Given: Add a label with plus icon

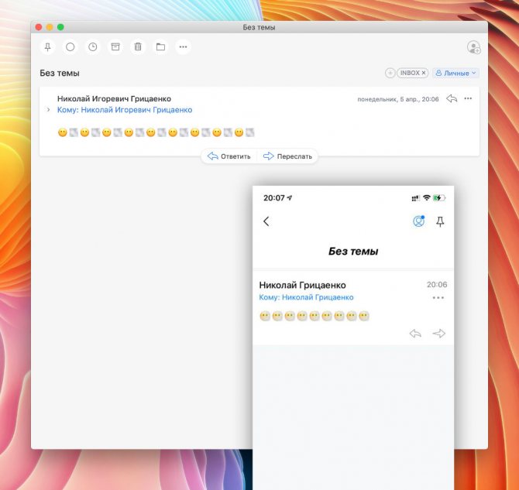Looking at the screenshot, I should [x=390, y=73].
